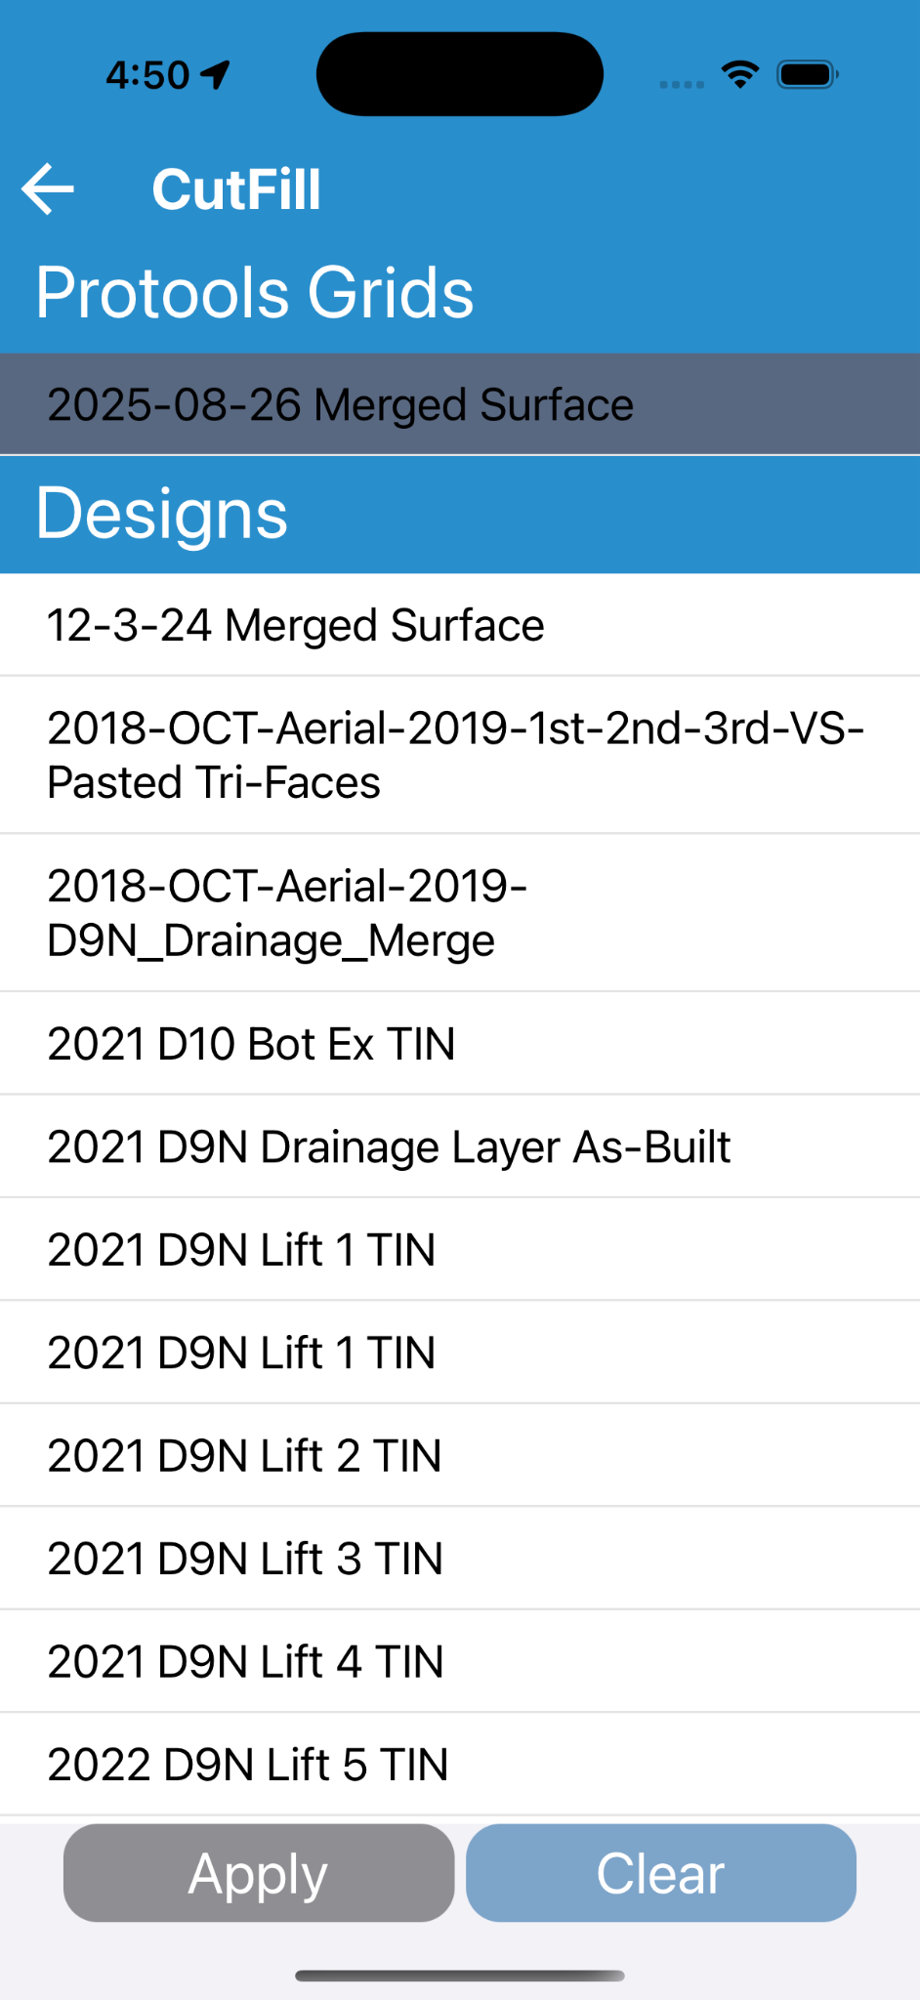920x2000 pixels.
Task: Tap the battery indicator icon
Action: pyautogui.click(x=807, y=74)
